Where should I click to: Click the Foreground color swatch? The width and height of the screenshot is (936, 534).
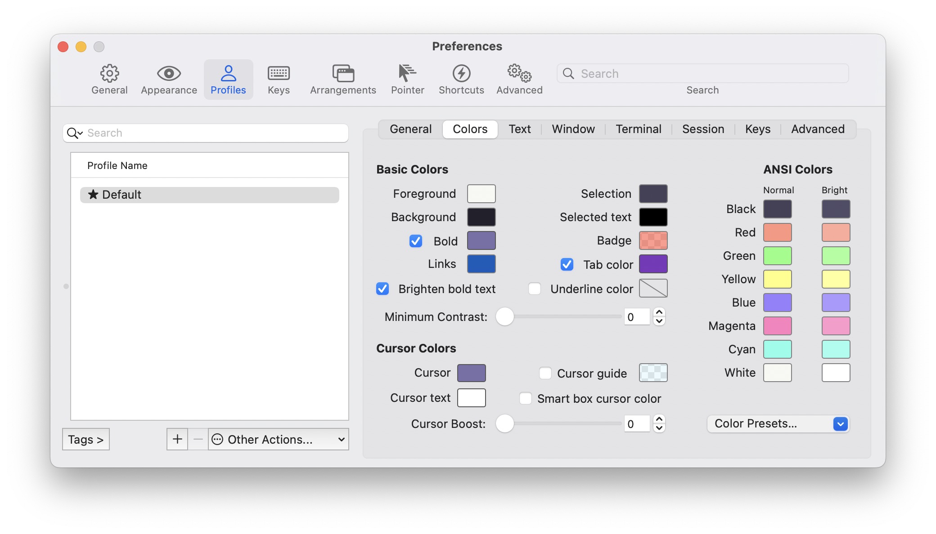[481, 193]
